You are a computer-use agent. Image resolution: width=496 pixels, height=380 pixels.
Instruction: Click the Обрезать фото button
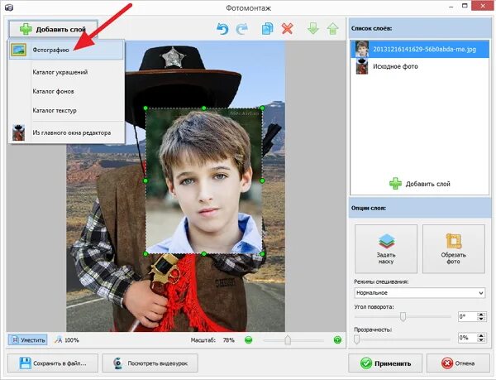coord(453,249)
